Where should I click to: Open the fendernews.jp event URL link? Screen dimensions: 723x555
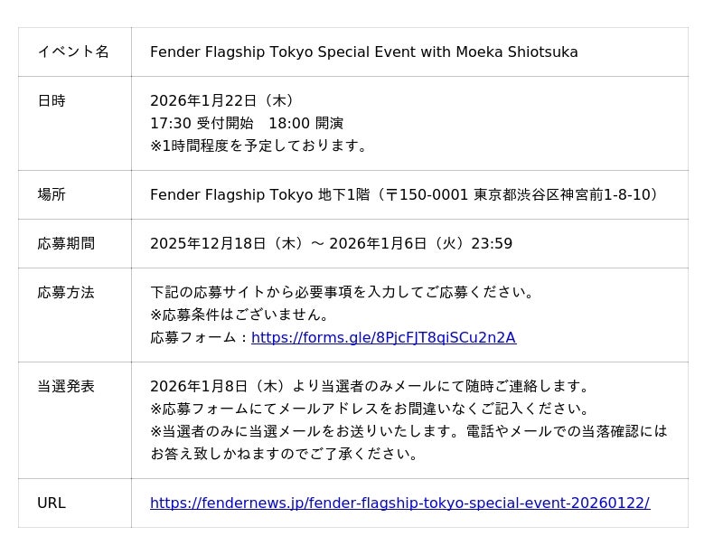[399, 503]
